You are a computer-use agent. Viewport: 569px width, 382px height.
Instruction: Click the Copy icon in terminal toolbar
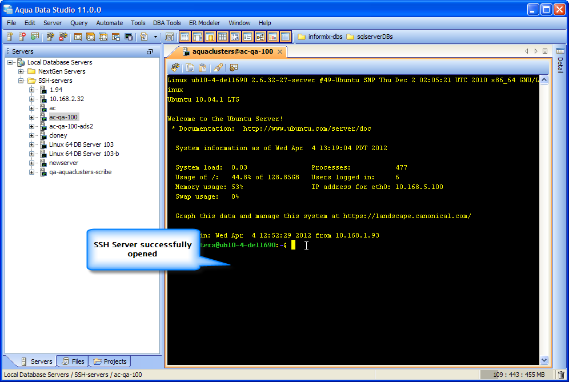(190, 67)
